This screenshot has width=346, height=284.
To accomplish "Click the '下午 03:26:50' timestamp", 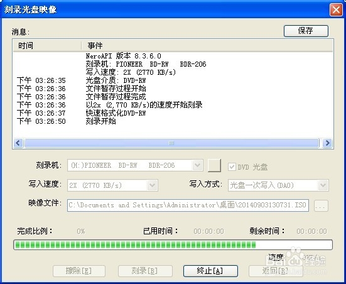I will point(41,121).
